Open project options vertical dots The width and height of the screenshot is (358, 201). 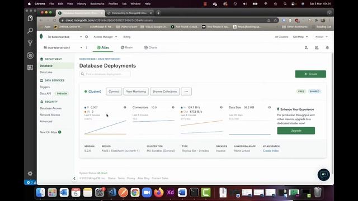point(87,47)
